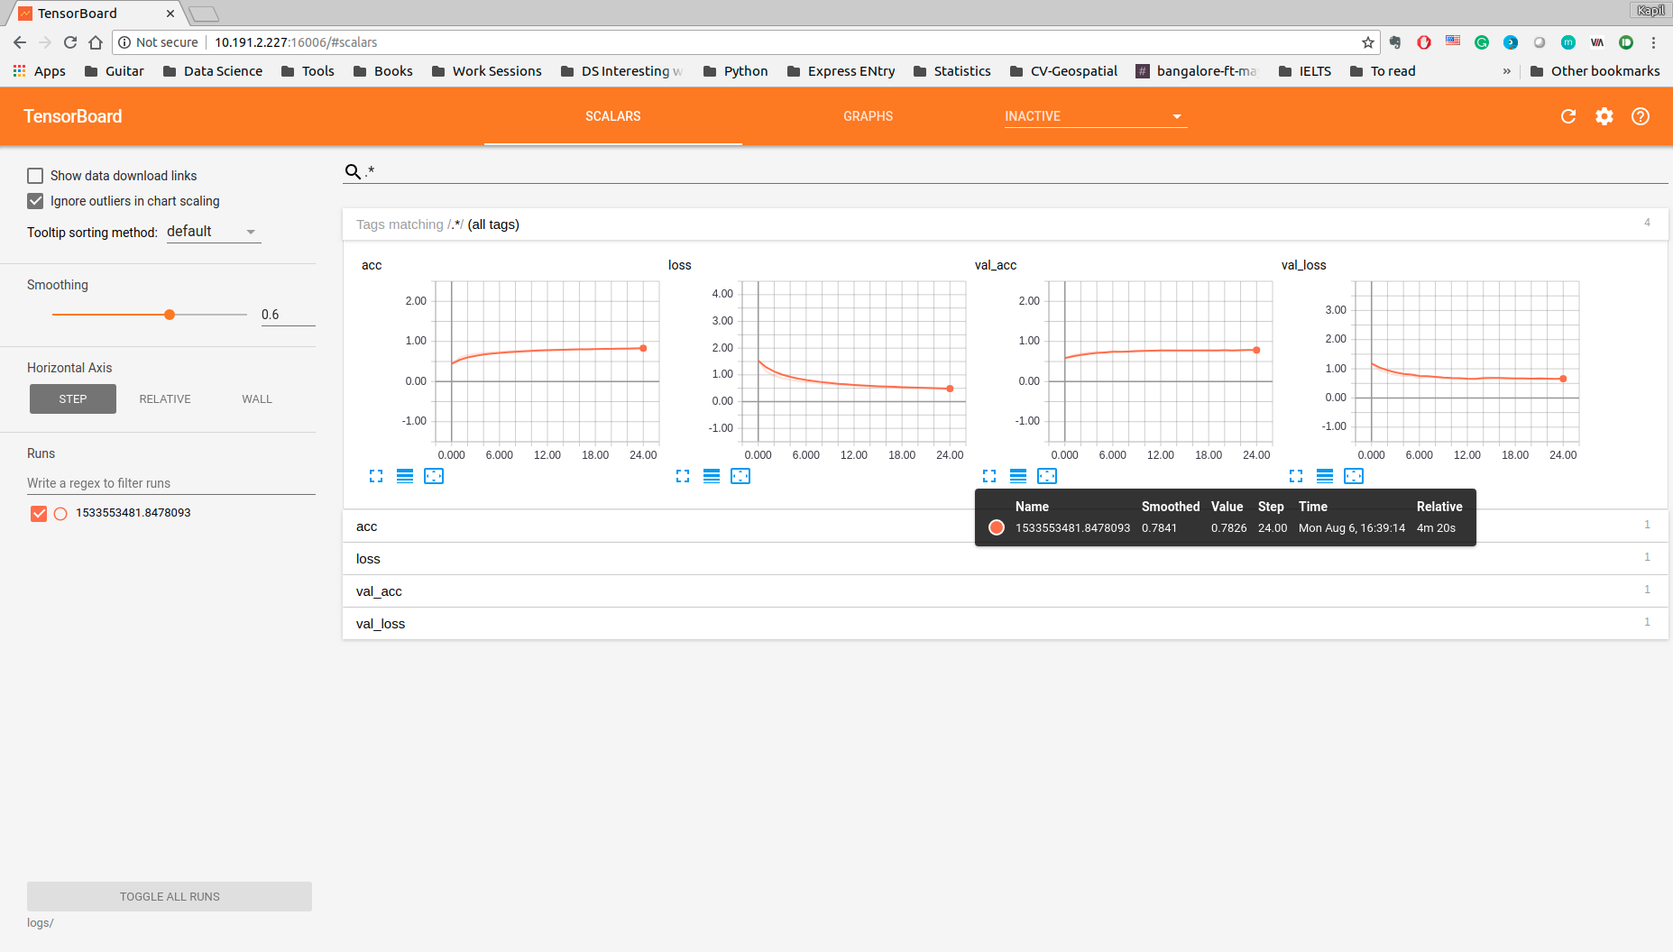1673x952 pixels.
Task: Reload TensorBoard data with refresh icon
Action: coord(1568,116)
